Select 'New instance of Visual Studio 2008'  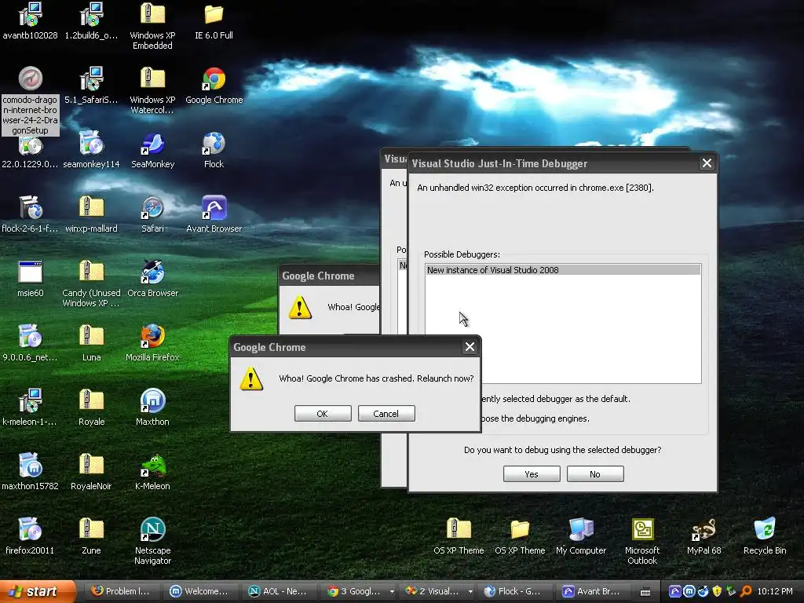coord(563,270)
